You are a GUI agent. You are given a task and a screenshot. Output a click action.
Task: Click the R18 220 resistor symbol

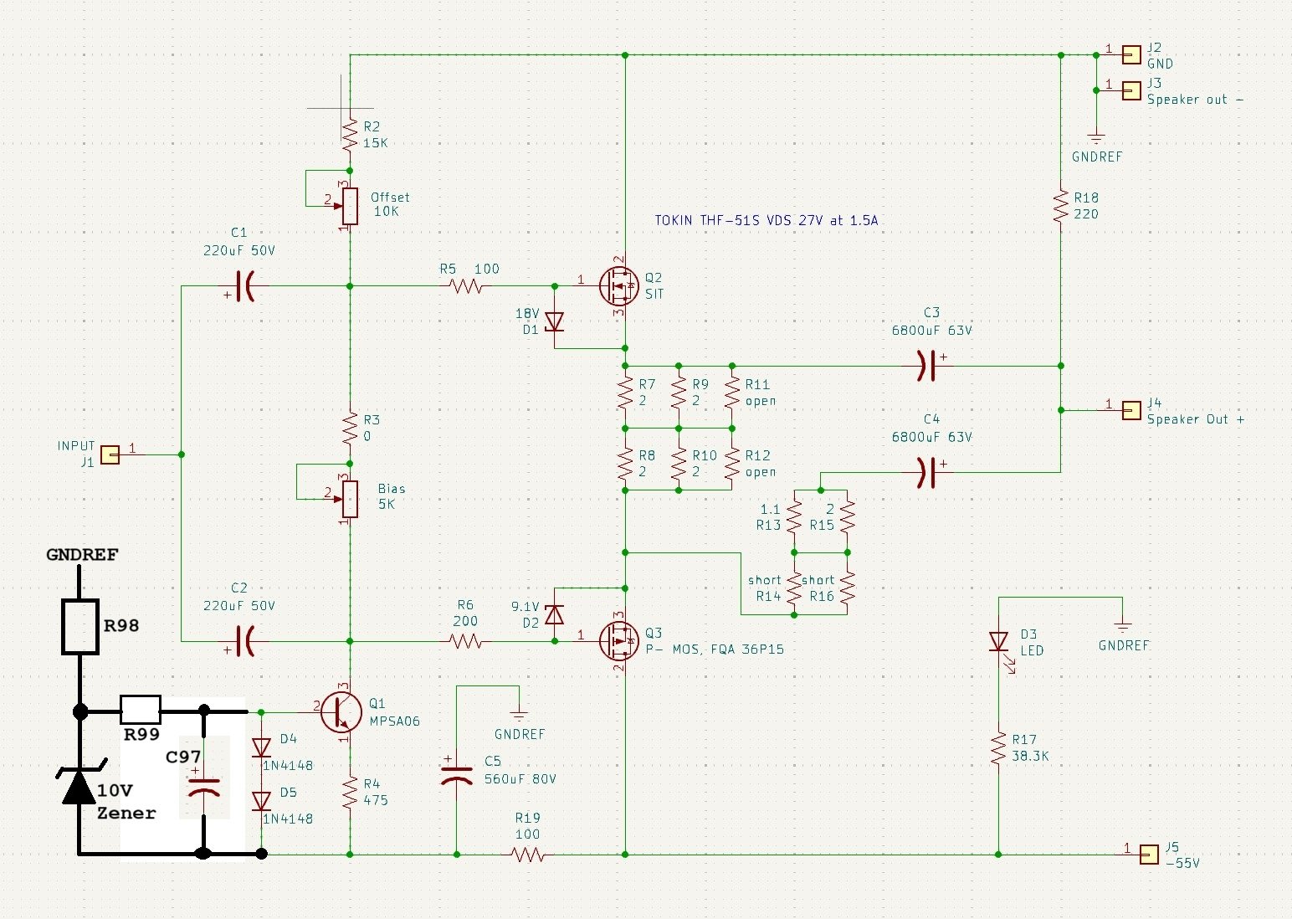[x=1061, y=206]
